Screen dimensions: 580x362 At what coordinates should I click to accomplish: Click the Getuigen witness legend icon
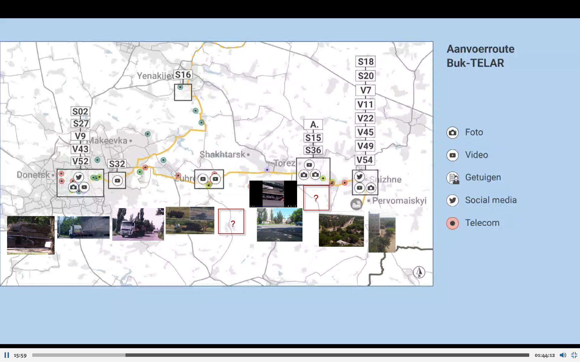coord(453,178)
